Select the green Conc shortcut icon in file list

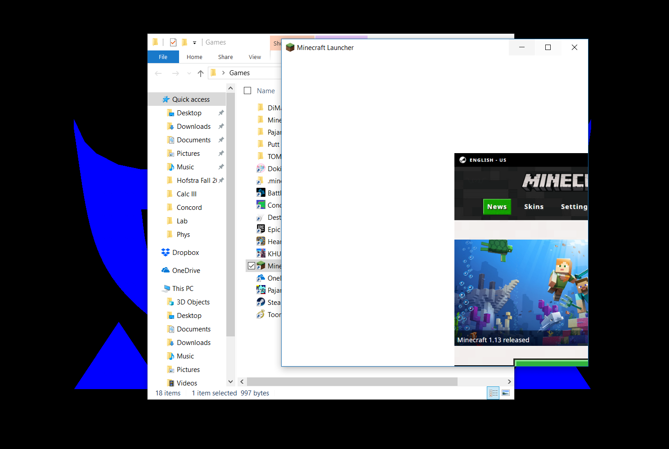[261, 205]
